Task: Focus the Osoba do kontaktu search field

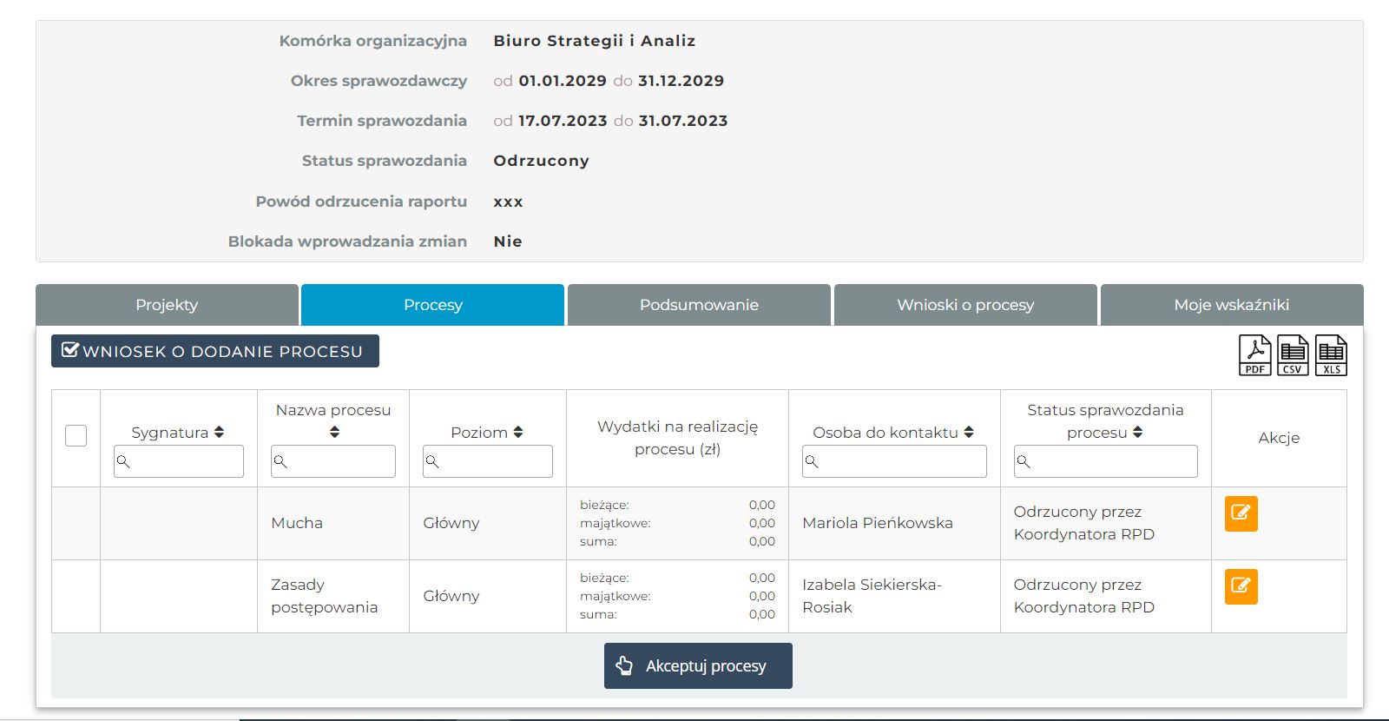Action: 894,461
